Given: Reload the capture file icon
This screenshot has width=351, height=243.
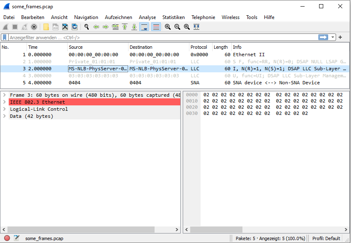Looking at the screenshot, I should [x=75, y=27].
